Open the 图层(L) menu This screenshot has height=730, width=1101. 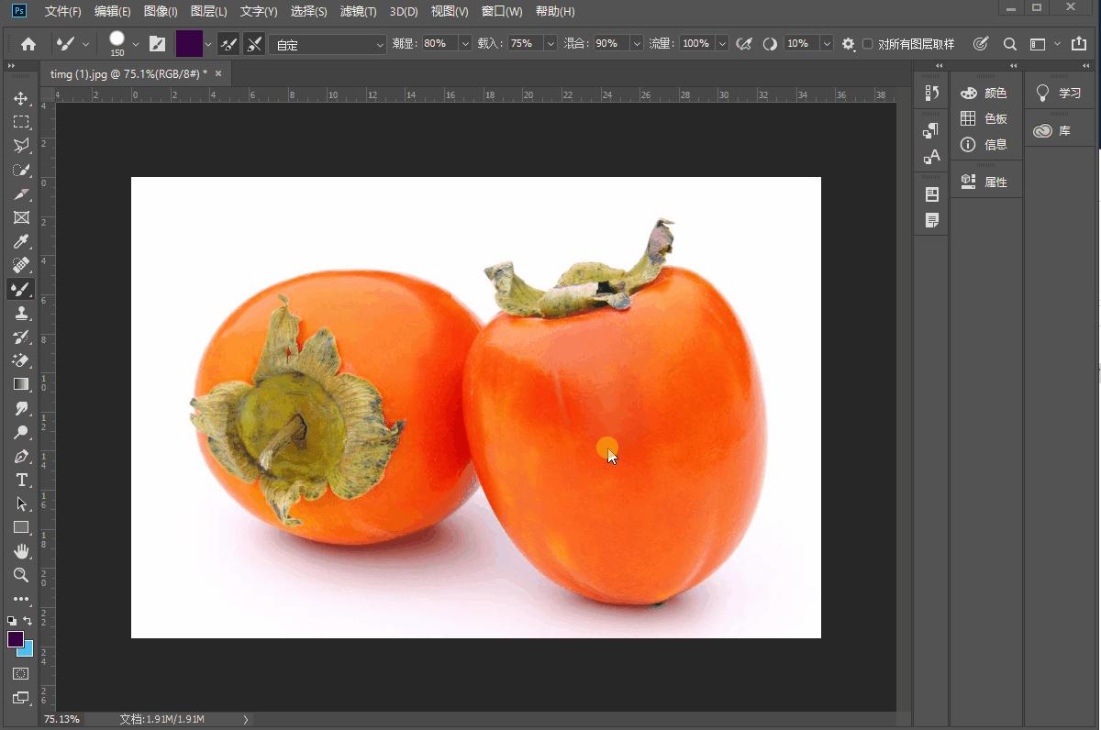pos(208,12)
